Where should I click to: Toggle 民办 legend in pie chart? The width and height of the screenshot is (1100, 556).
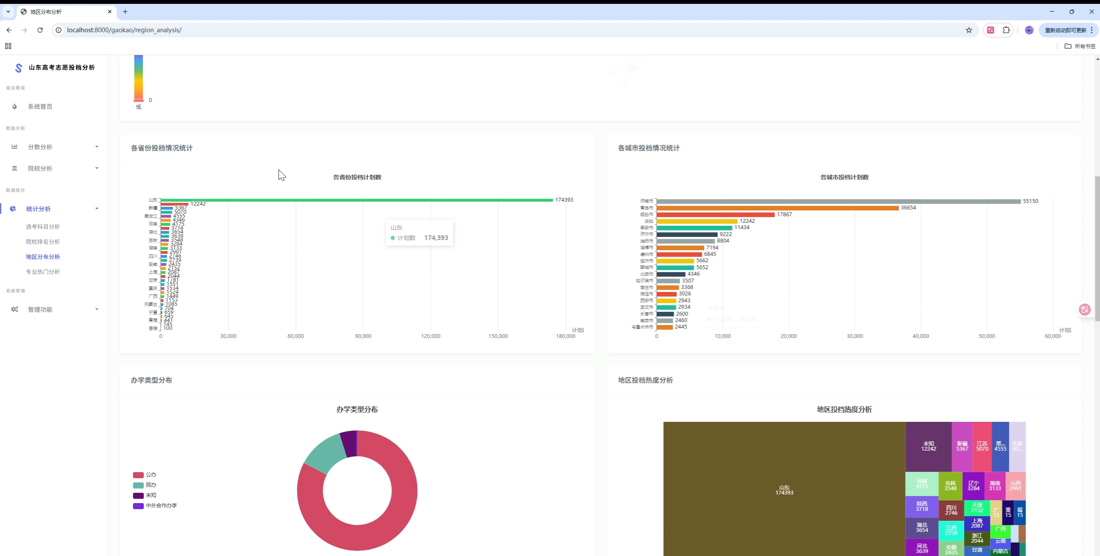coord(145,485)
